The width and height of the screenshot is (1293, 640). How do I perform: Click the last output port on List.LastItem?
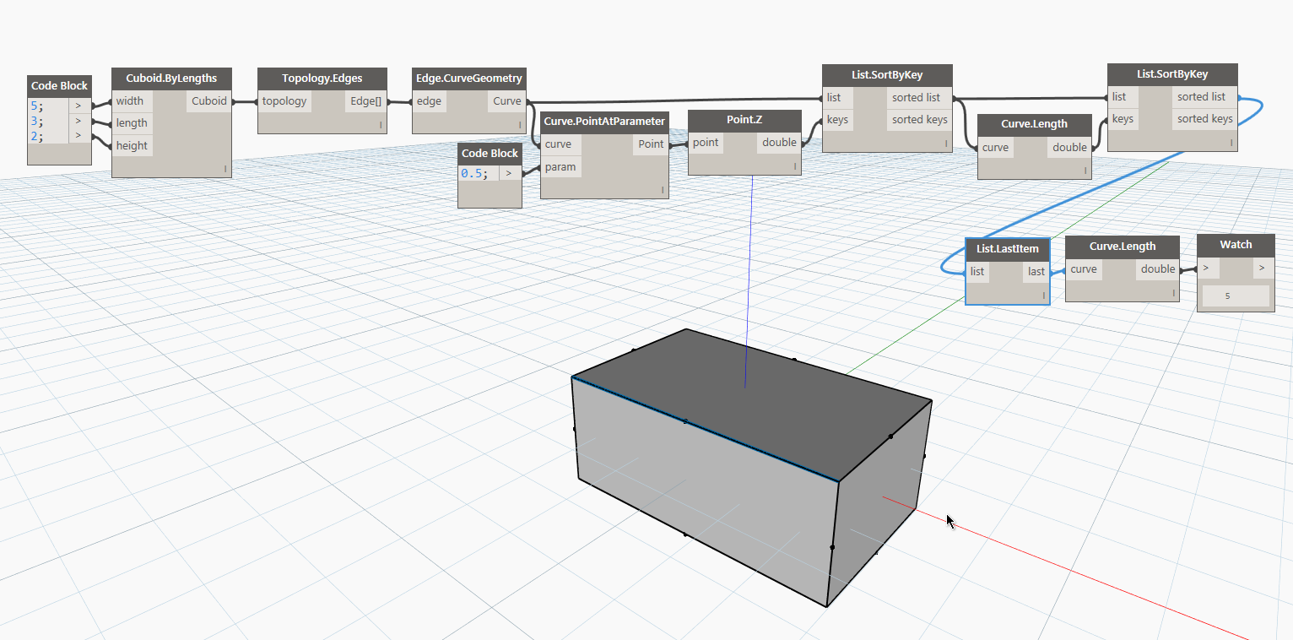click(x=1036, y=272)
